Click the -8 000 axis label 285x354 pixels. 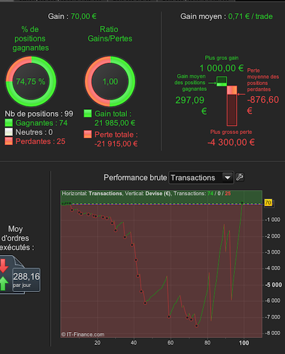tap(273, 333)
